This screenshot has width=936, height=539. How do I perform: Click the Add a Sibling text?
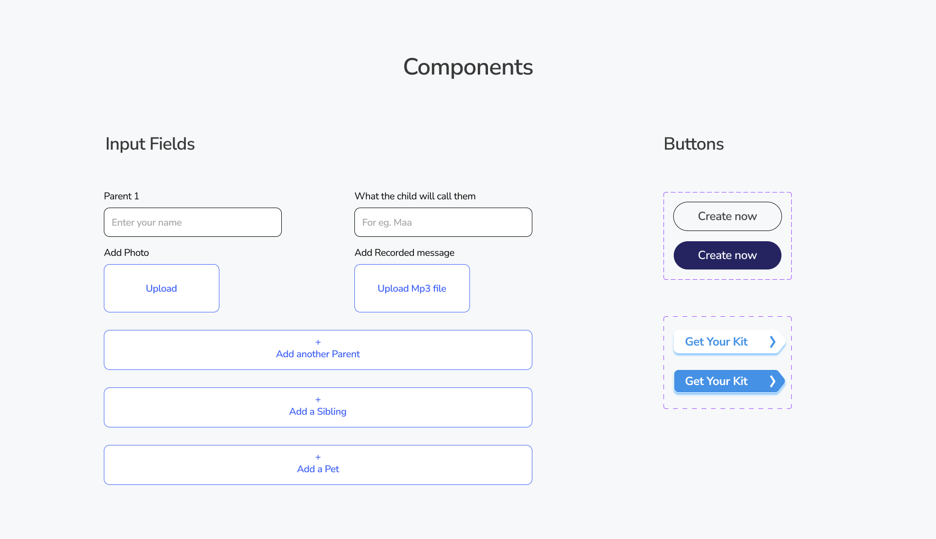(x=318, y=412)
